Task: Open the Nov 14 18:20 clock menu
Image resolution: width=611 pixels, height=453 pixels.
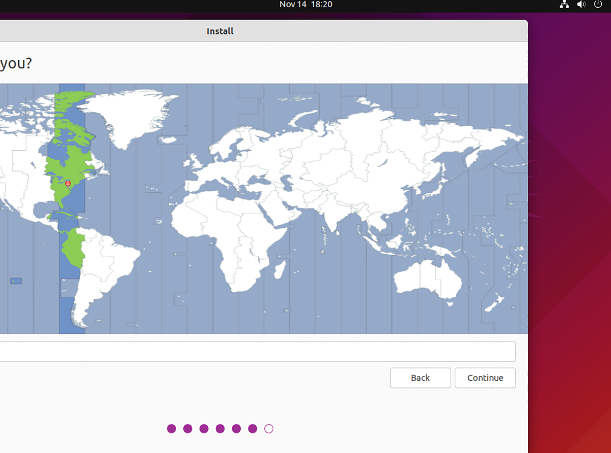Action: tap(305, 5)
